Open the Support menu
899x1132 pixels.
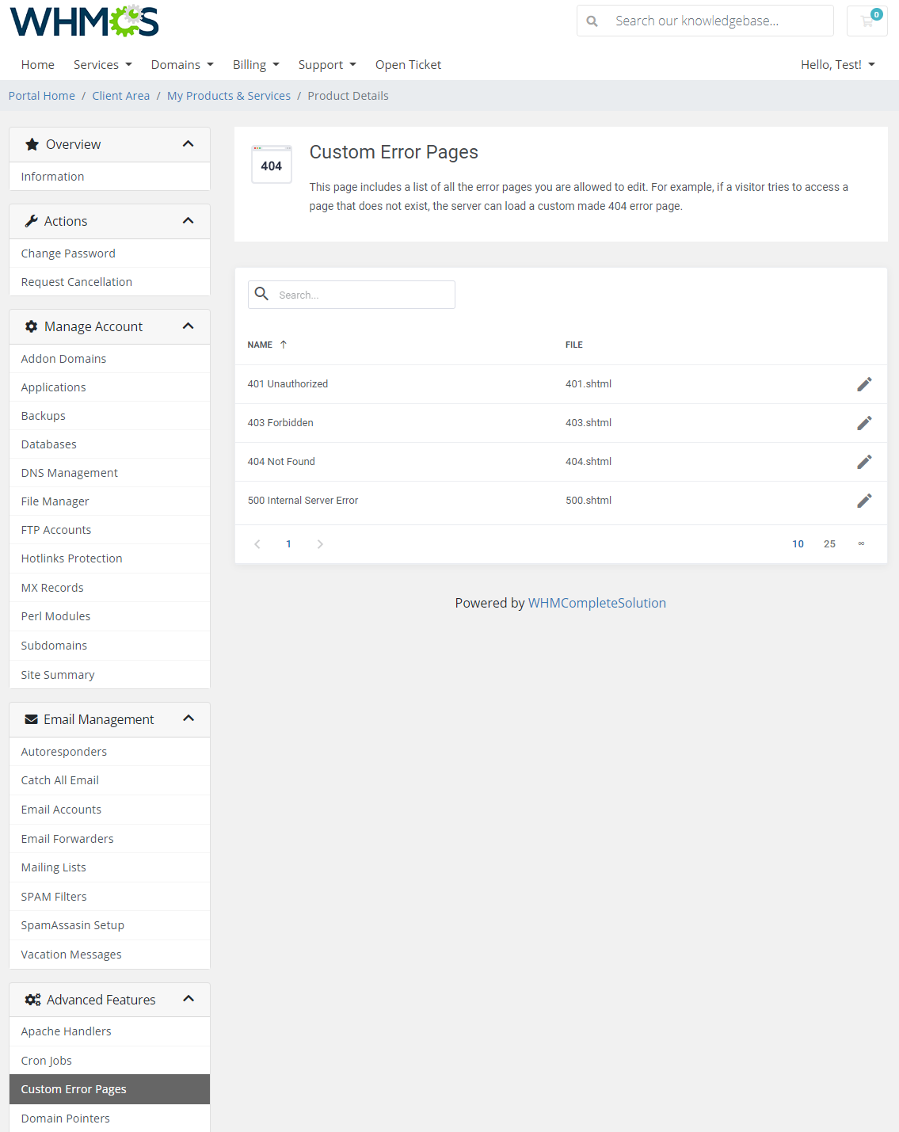tap(326, 64)
